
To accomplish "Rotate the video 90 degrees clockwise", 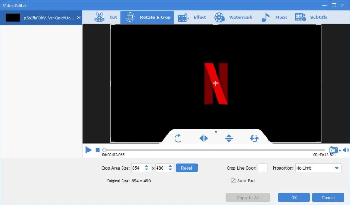I will point(178,138).
